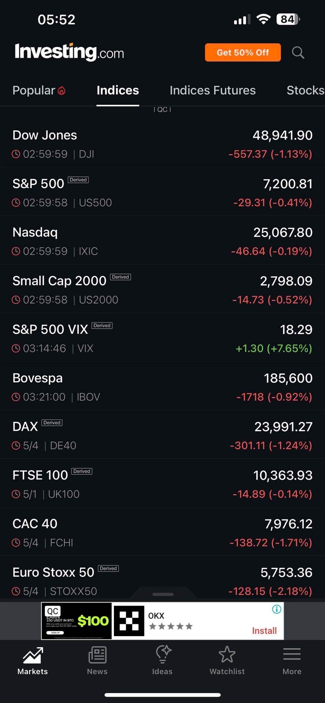
Task: Open the Markets tab icon
Action: [33, 655]
